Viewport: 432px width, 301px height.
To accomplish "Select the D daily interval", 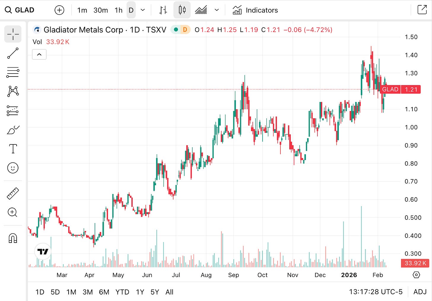I will 131,10.
